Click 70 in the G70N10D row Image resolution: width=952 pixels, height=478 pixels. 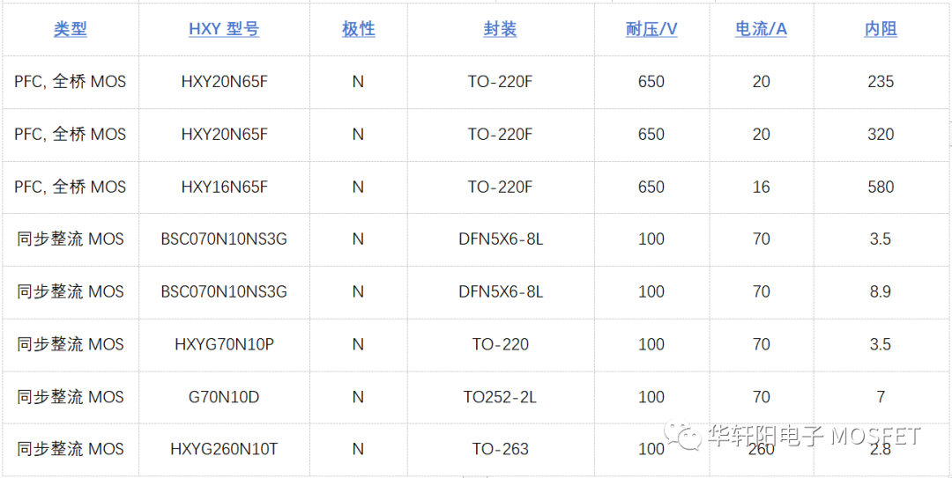pos(761,397)
